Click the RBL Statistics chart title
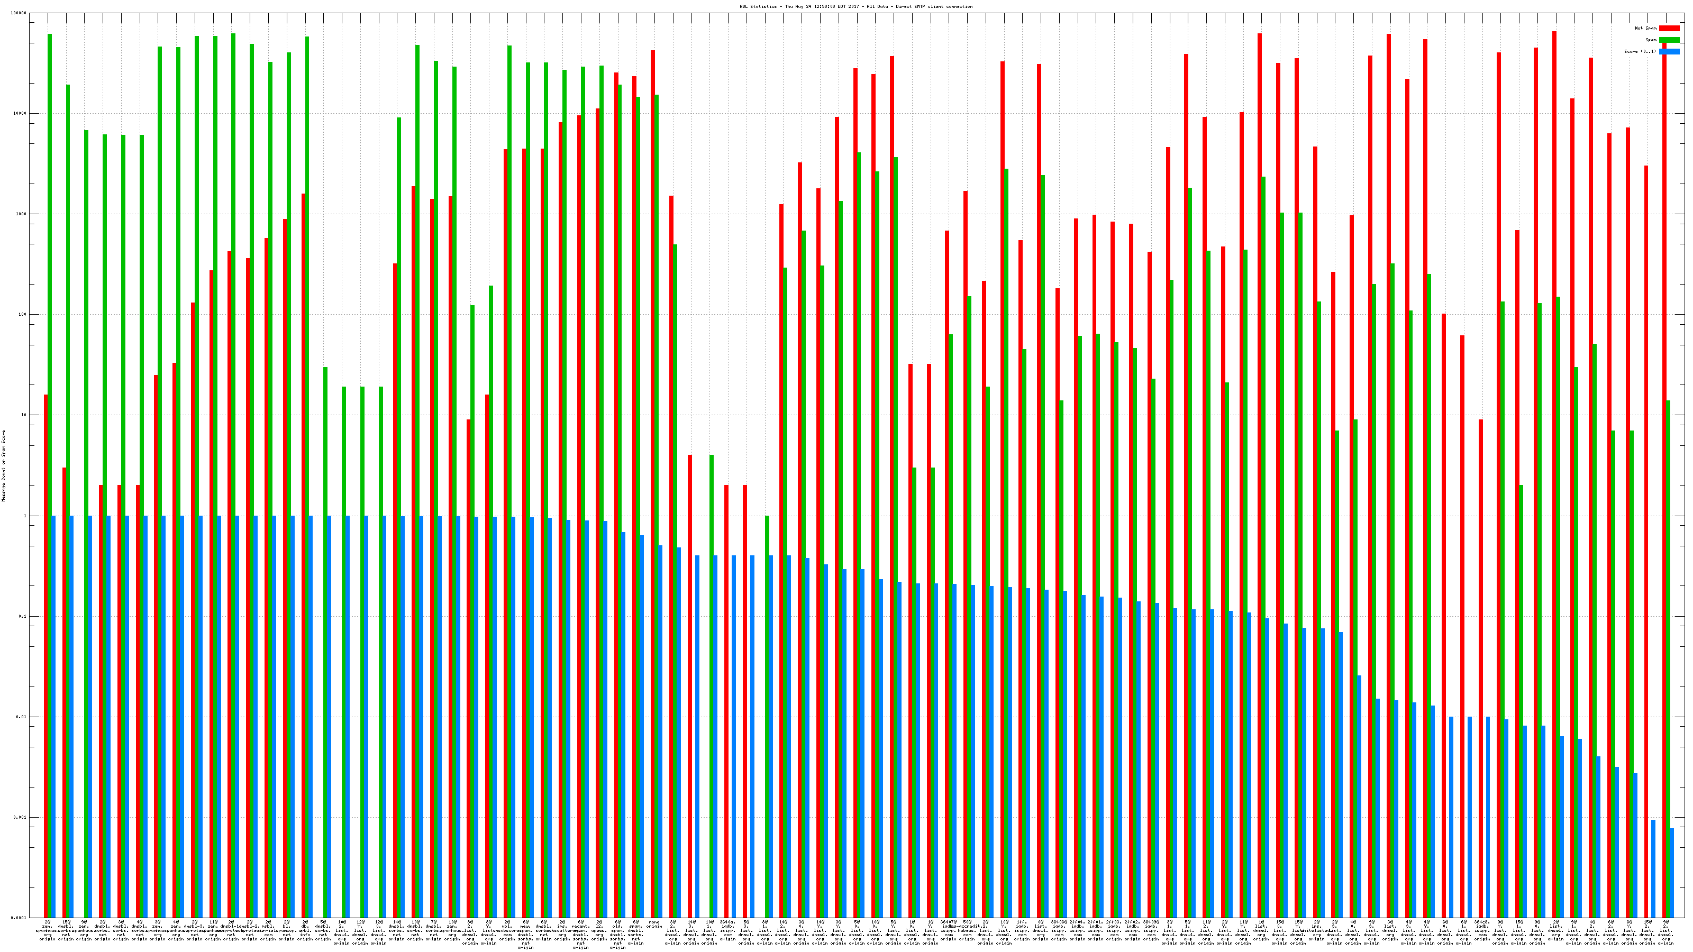Screen dimensions: 1693x952 click(x=855, y=6)
